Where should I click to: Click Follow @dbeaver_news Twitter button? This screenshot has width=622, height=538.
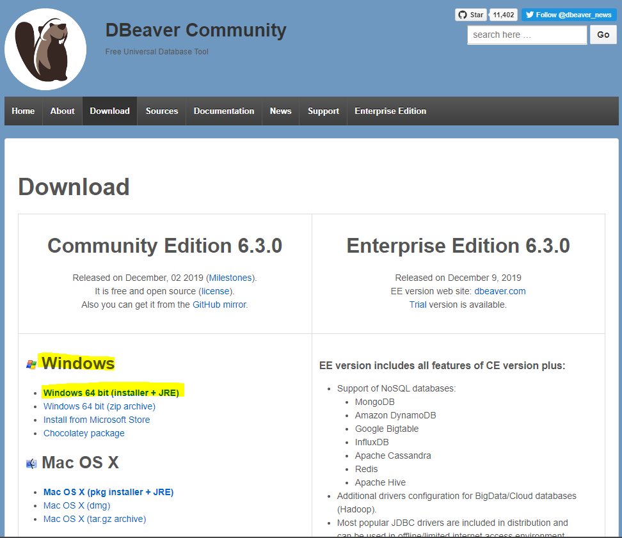point(569,15)
